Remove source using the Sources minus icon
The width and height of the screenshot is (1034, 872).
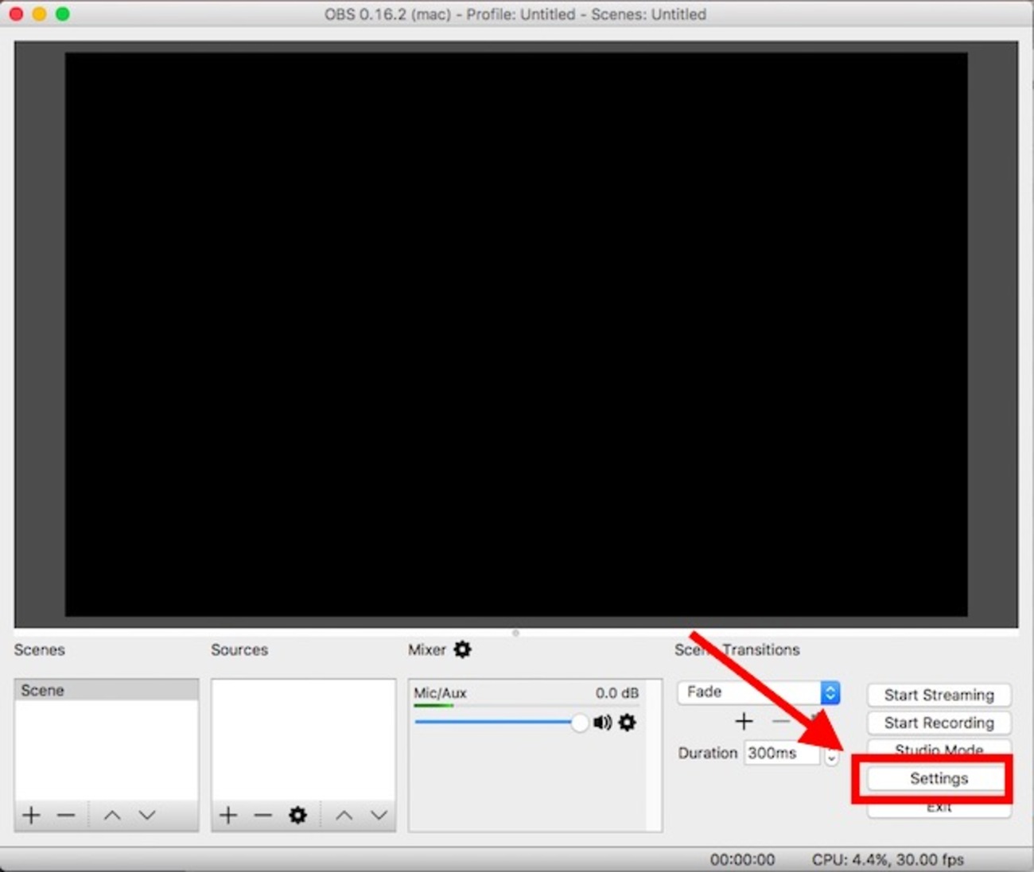[262, 815]
